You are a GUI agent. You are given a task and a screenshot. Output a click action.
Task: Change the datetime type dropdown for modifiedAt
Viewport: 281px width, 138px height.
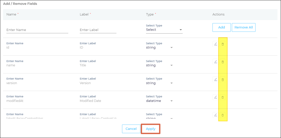(159, 101)
